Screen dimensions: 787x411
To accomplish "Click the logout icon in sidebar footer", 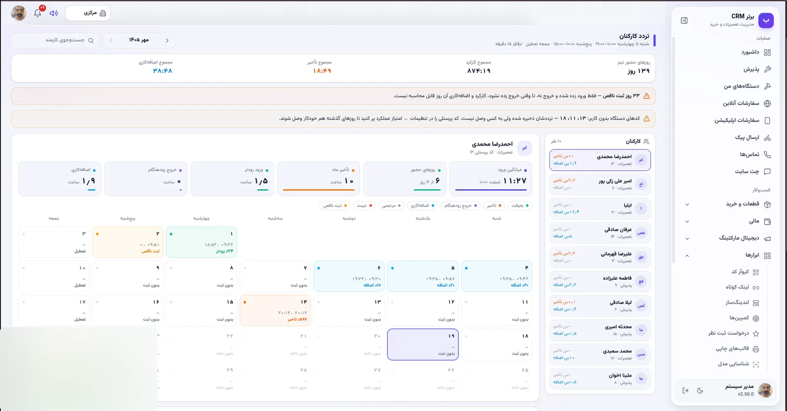I will 685,391.
